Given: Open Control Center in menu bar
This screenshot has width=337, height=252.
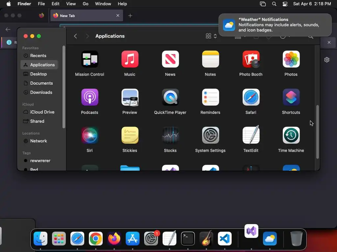Looking at the screenshot, I should pyautogui.click(x=285, y=4).
